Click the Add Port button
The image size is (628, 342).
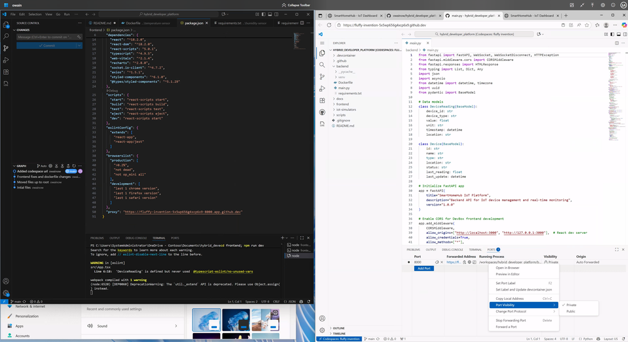(424, 268)
